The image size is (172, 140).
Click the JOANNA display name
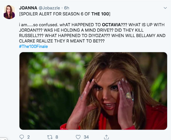coord(28,8)
